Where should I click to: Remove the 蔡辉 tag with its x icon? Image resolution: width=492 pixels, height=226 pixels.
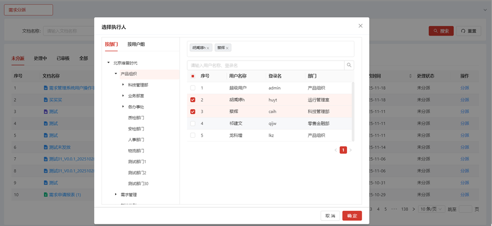click(x=227, y=48)
